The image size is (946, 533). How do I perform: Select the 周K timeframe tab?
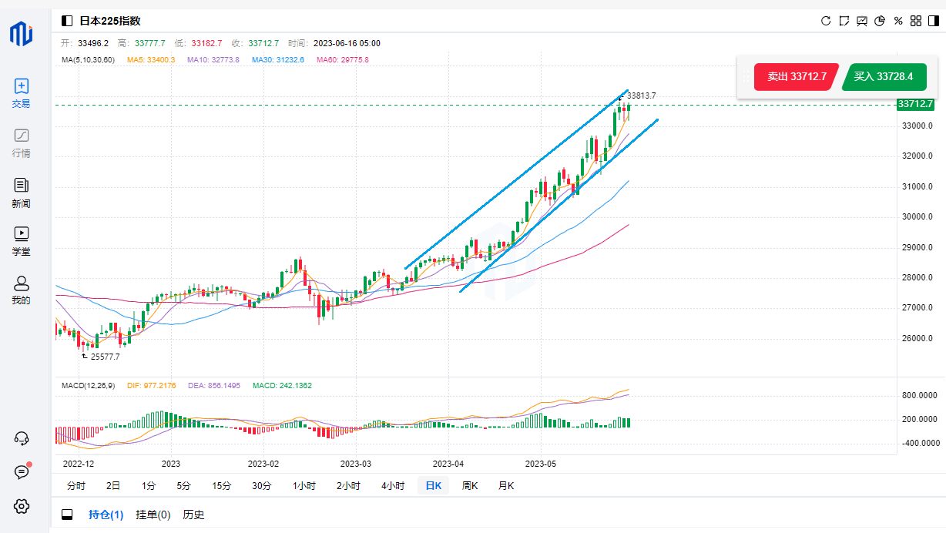point(469,485)
